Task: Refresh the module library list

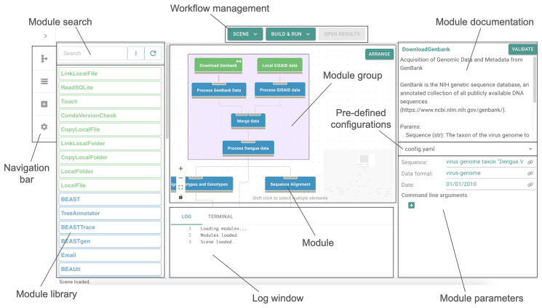Action: click(152, 53)
